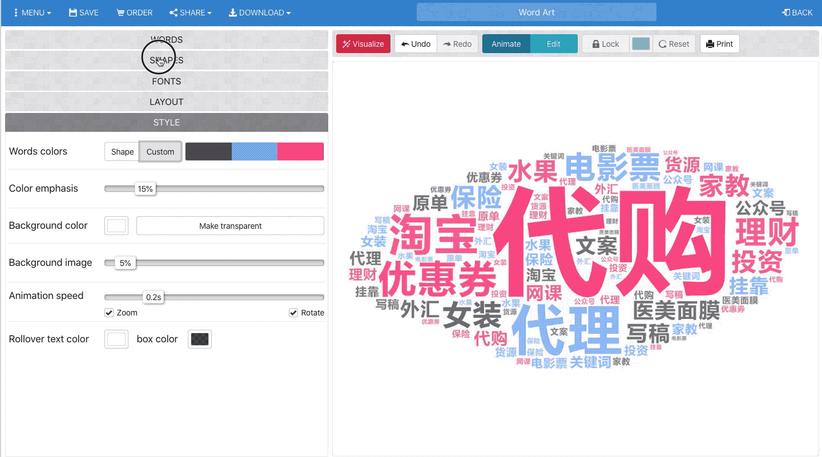This screenshot has height=457, width=822.
Task: Open the Background color swatch
Action: [x=116, y=225]
